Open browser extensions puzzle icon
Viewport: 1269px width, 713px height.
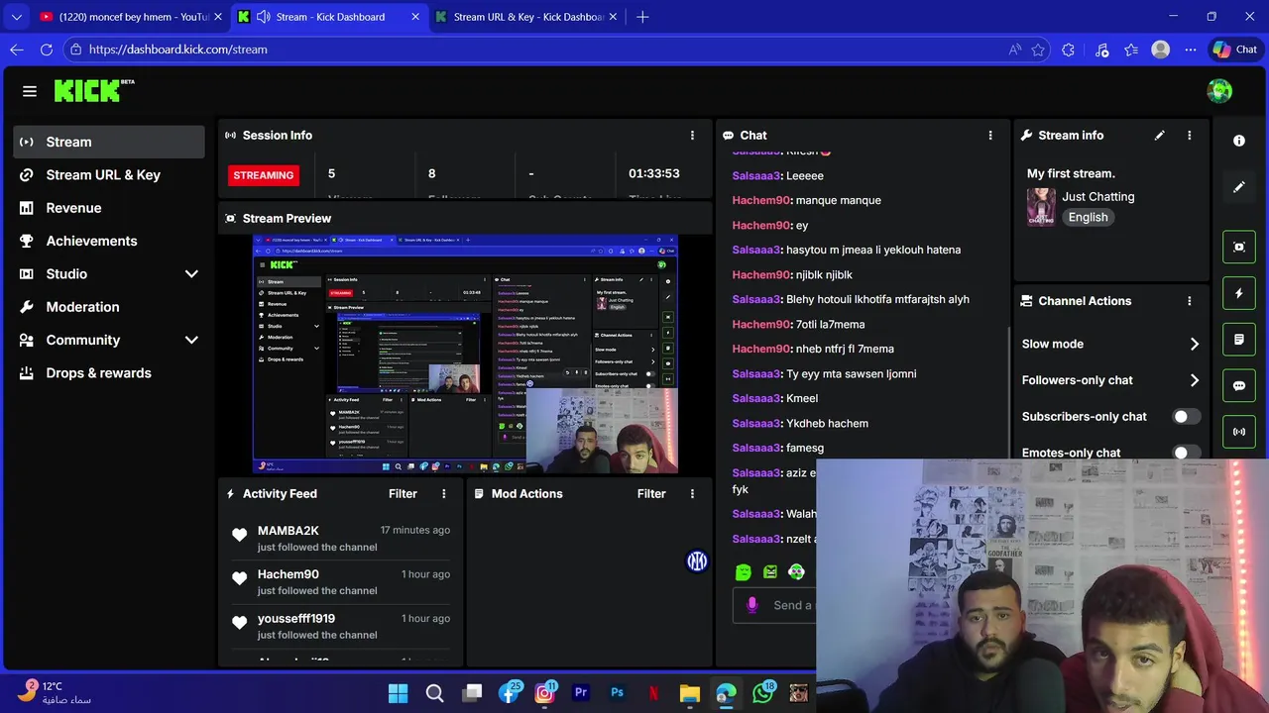1068,50
